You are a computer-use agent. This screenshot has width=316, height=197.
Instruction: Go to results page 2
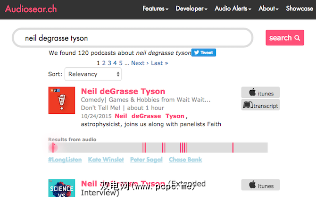[104, 63]
